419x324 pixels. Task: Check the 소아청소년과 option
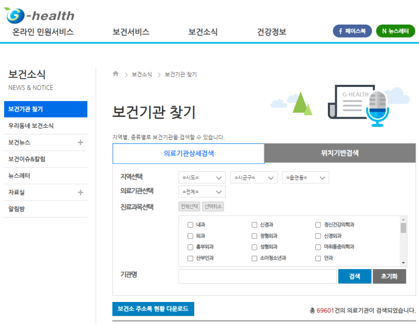pyautogui.click(x=254, y=258)
